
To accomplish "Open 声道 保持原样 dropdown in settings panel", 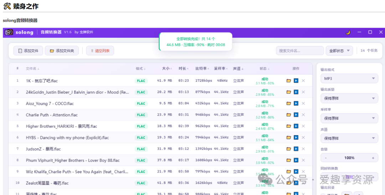I will click(x=349, y=138).
